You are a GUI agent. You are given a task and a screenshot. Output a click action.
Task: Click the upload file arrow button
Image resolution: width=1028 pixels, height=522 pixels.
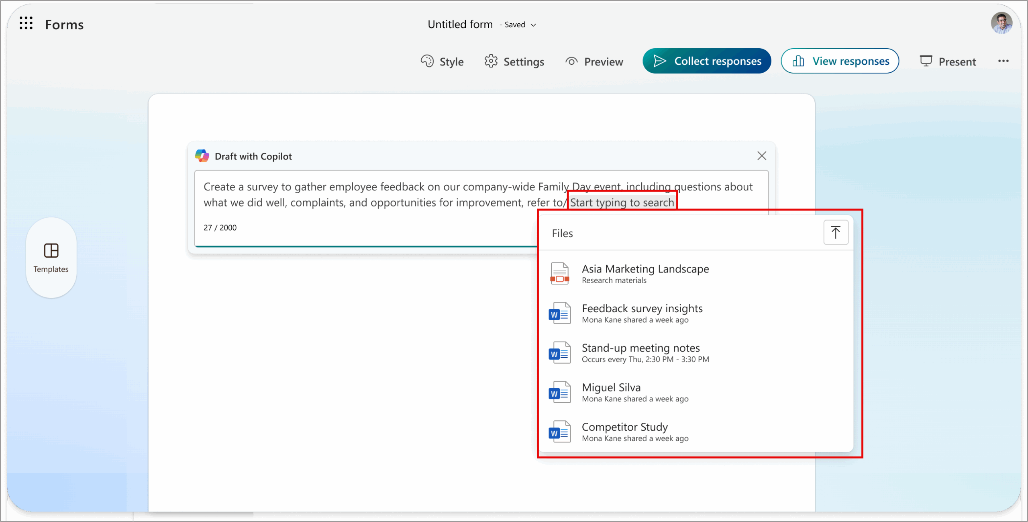(x=836, y=232)
